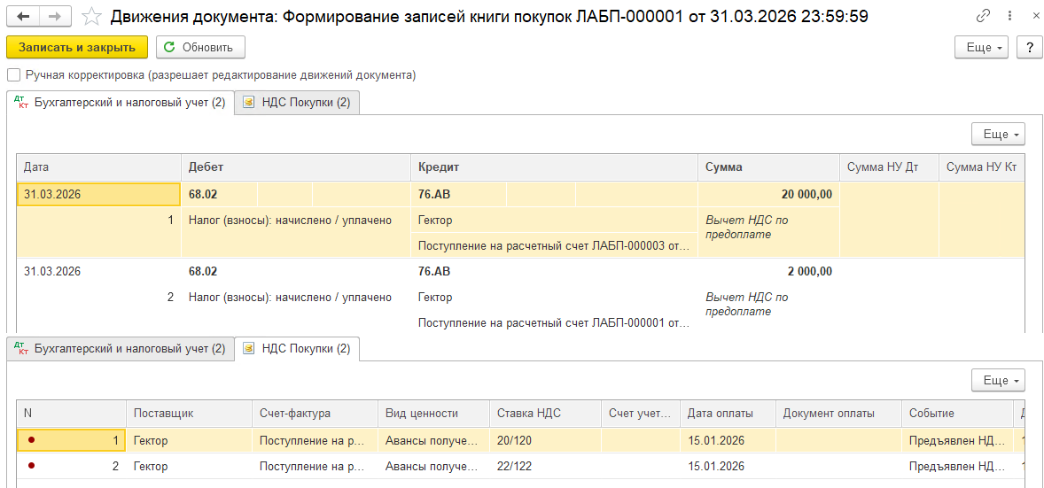Enable the Ручная корректировка checkbox
This screenshot has height=488, width=1044.
pos(12,75)
